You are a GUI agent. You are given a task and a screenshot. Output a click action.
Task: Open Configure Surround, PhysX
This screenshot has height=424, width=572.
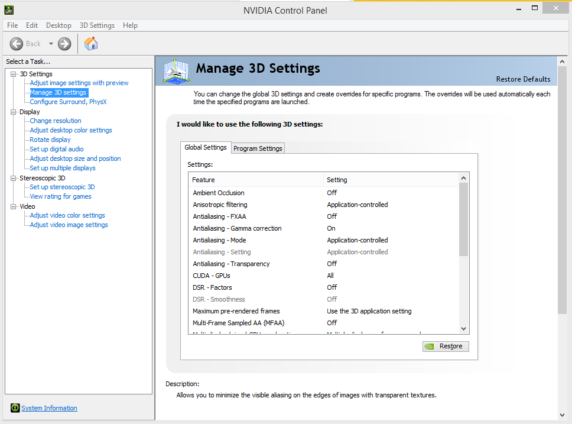pos(68,102)
